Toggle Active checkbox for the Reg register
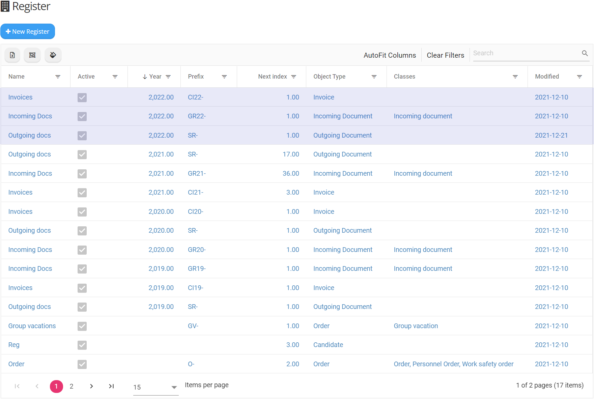This screenshot has width=594, height=399. [82, 345]
